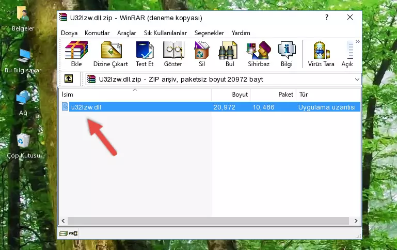This screenshot has height=250, width=397.
Task: Open the Yardım menu
Action: pyautogui.click(x=241, y=33)
